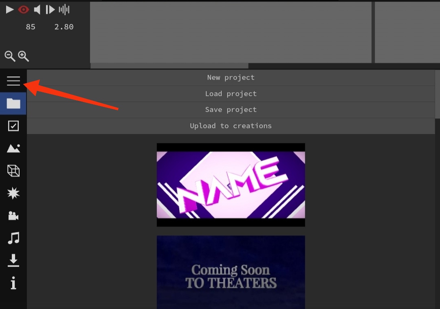The image size is (440, 309).
Task: Click the speaker mute icon
Action: click(37, 10)
